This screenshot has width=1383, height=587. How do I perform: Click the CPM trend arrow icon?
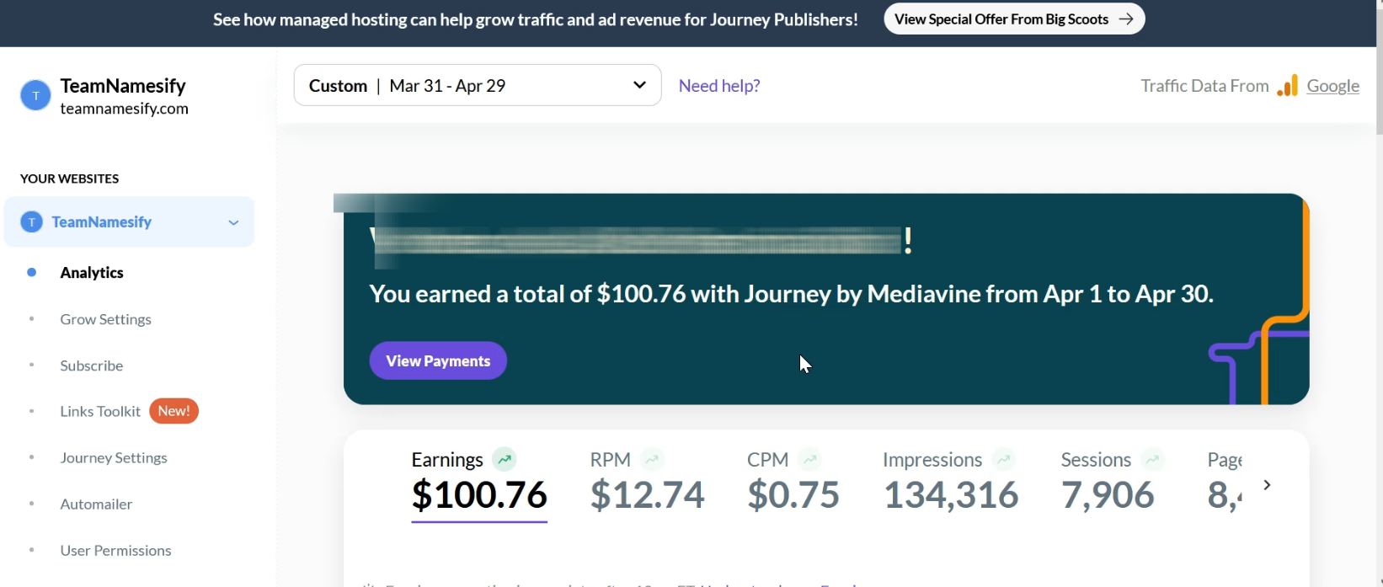[x=810, y=459]
